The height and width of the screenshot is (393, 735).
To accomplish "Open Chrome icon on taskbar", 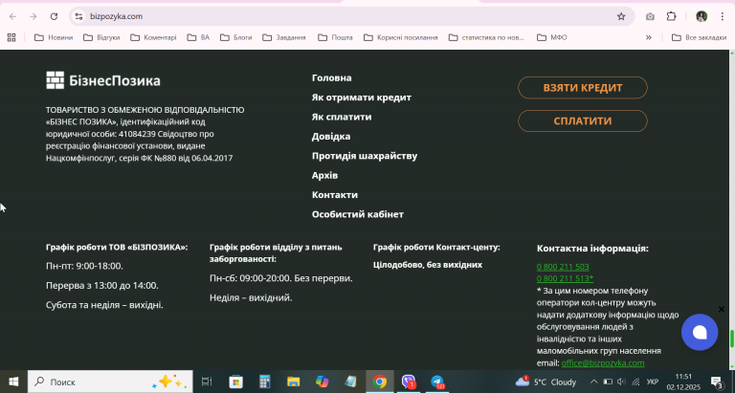I will [x=380, y=382].
